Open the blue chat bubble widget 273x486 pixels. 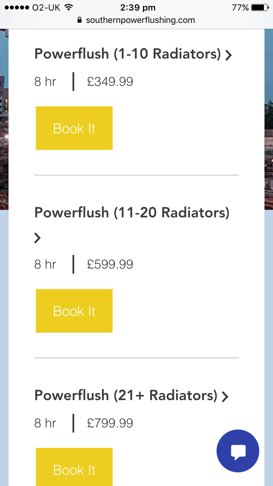coord(238,451)
